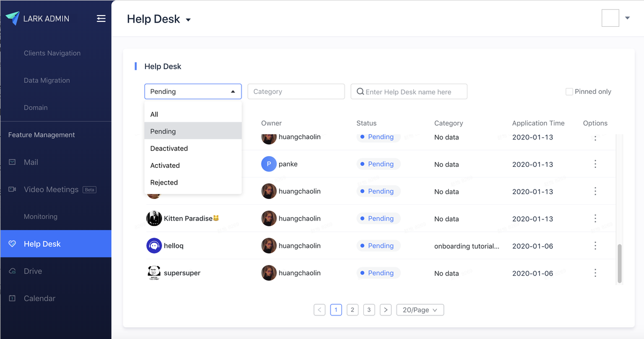Click the helloq help desk avatar

154,246
